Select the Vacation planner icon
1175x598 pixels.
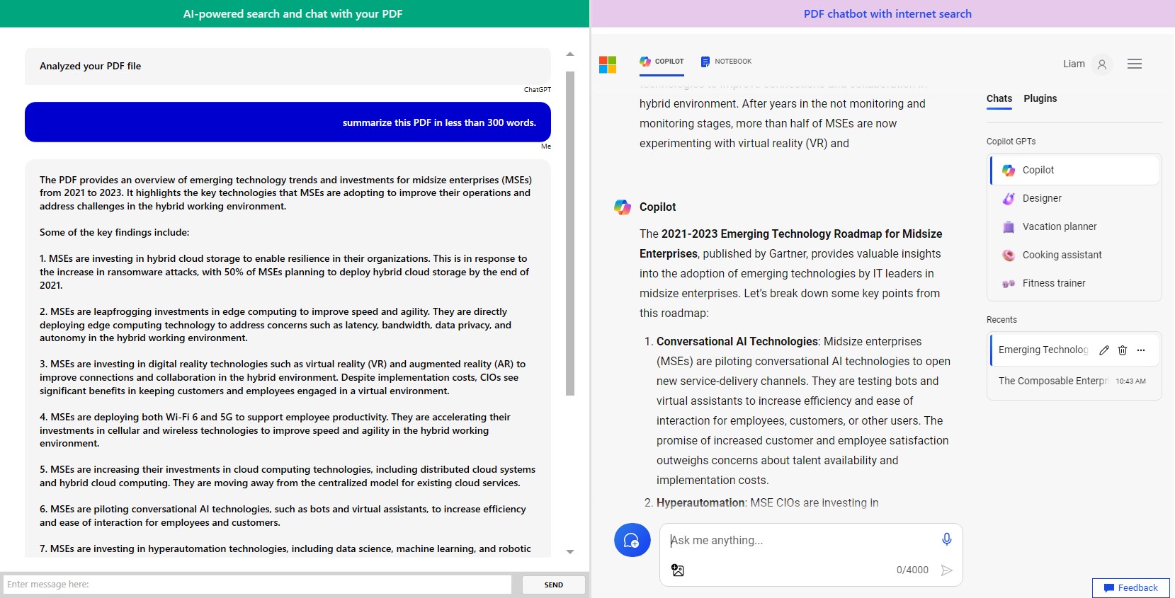pyautogui.click(x=1009, y=226)
